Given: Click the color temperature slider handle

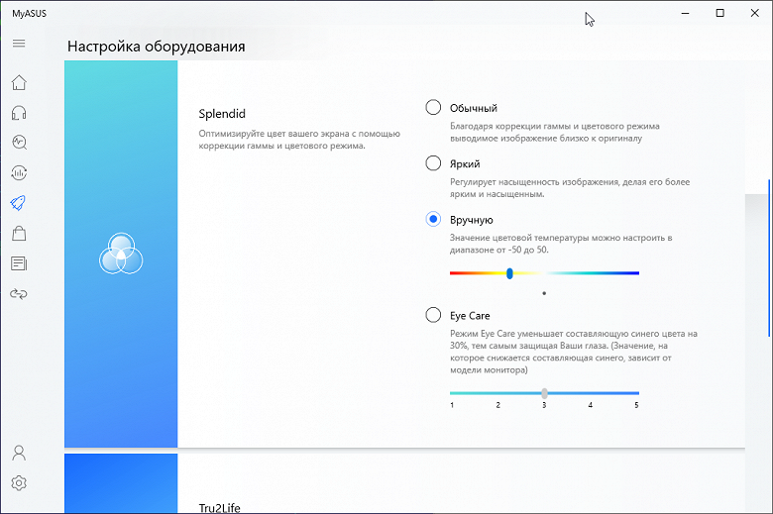Looking at the screenshot, I should click(x=509, y=273).
